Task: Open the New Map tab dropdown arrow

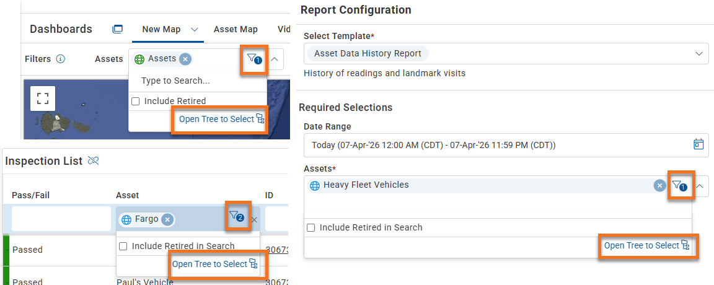Action: (195, 29)
